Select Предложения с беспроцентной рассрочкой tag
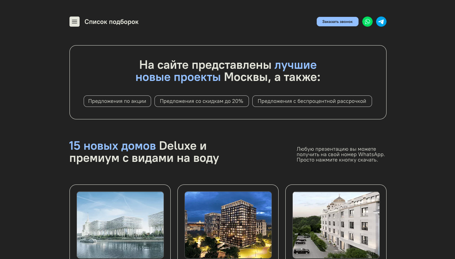 click(x=312, y=101)
